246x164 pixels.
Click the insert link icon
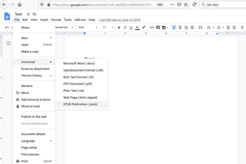point(152,28)
